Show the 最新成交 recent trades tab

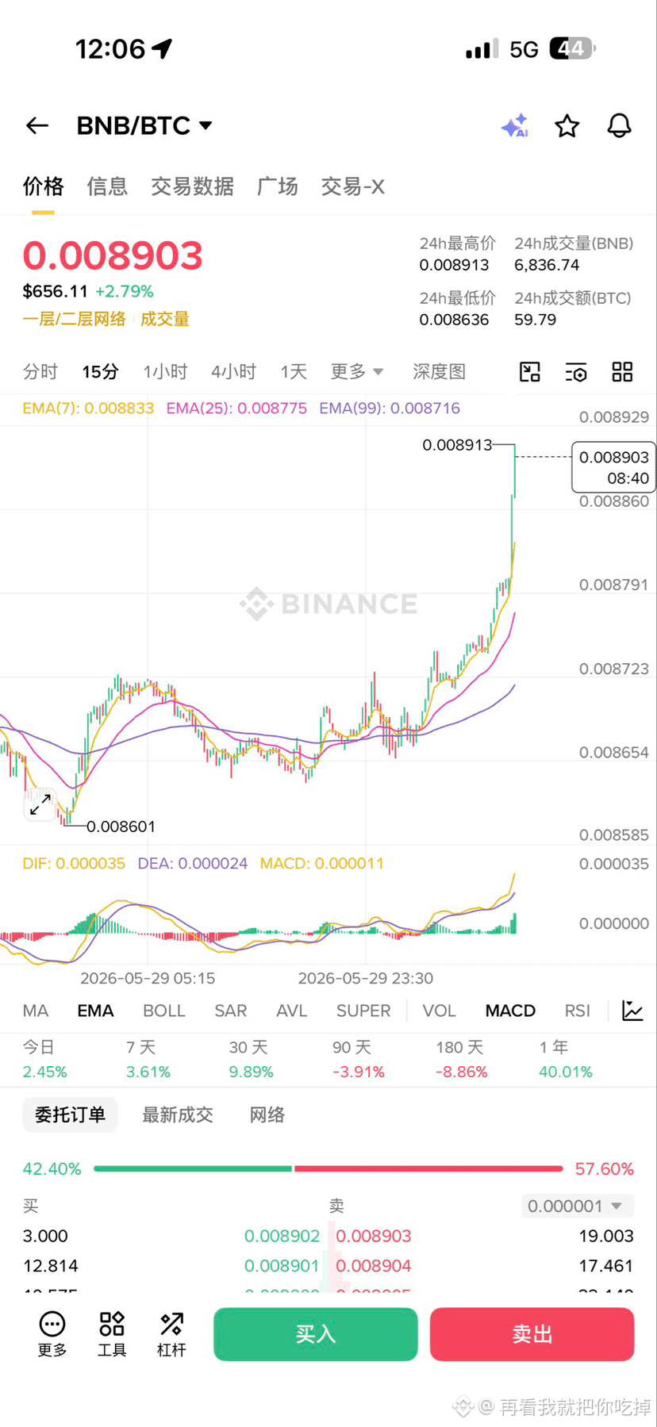click(x=178, y=1114)
